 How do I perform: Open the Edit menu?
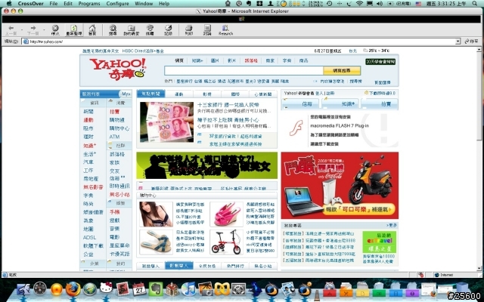(x=68, y=4)
